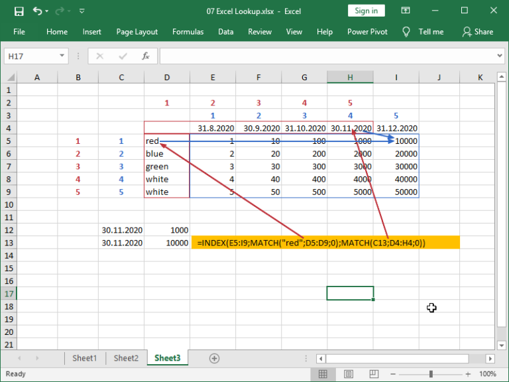Click the Sign in button
This screenshot has height=382, width=509.
tap(366, 11)
